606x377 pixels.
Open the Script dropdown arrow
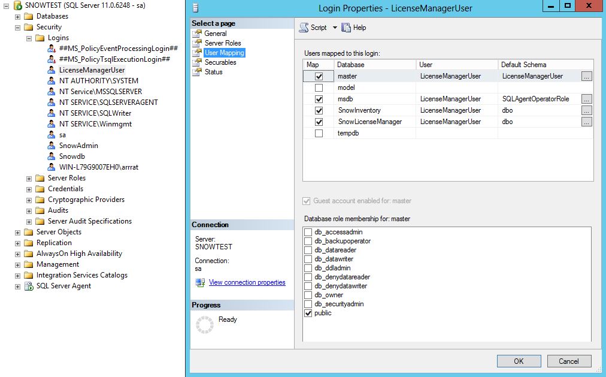click(x=335, y=28)
